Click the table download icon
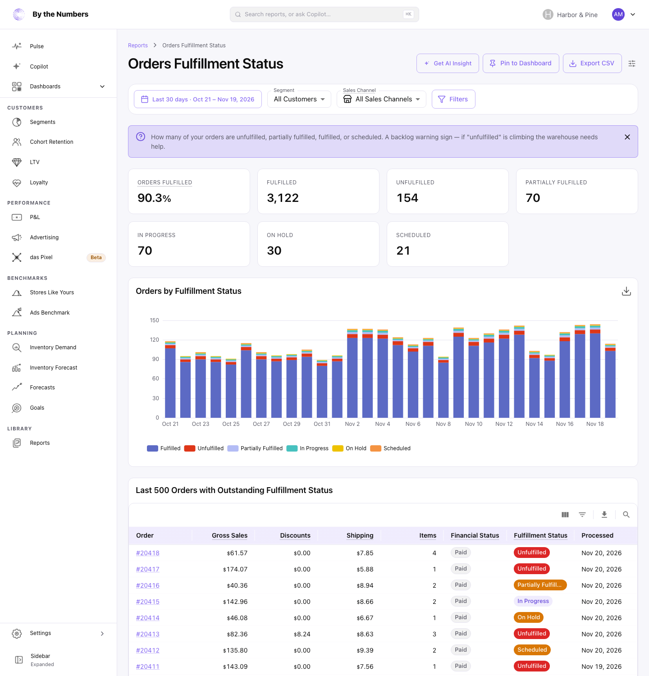Image resolution: width=649 pixels, height=676 pixels. coord(604,515)
